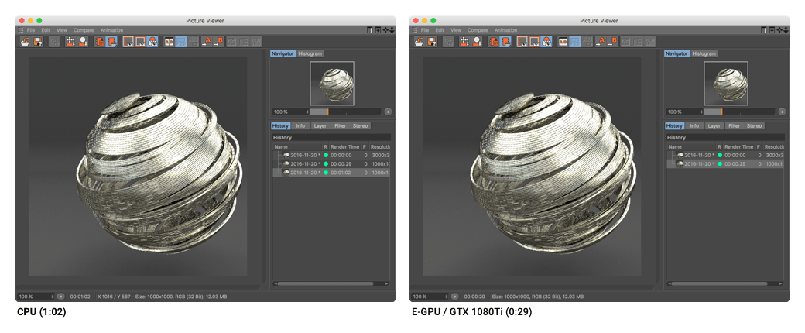Click navigator sphere thumbnail in E-GPU window
This screenshot has width=805, height=333.
click(x=725, y=84)
